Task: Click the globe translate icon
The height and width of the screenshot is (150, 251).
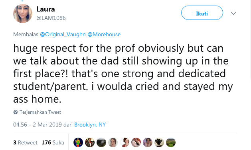Action: [16, 112]
